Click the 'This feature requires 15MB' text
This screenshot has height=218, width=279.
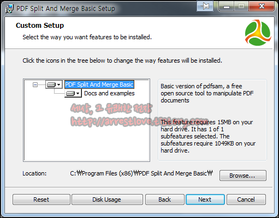(208, 136)
